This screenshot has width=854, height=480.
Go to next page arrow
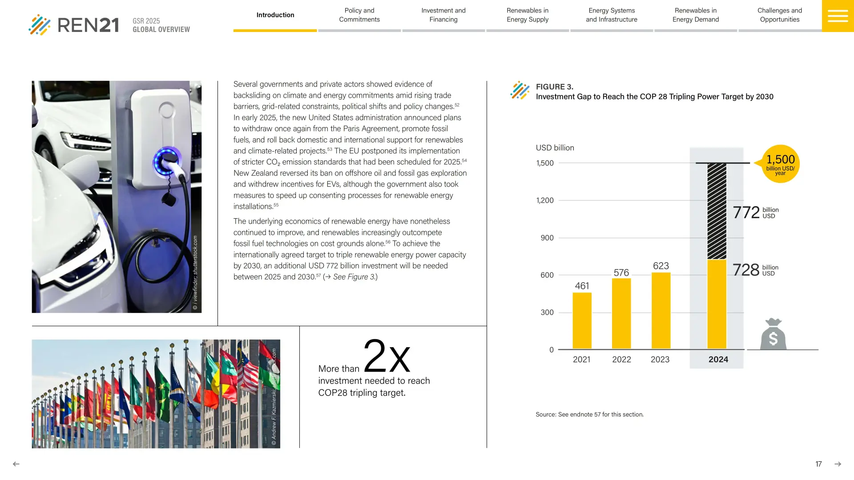pyautogui.click(x=838, y=464)
